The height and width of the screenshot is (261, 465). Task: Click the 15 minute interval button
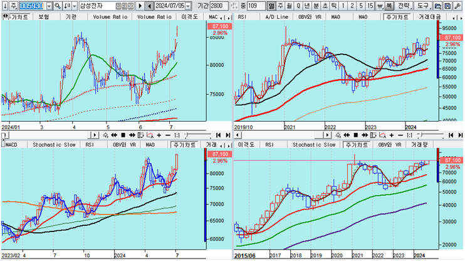click(370, 6)
